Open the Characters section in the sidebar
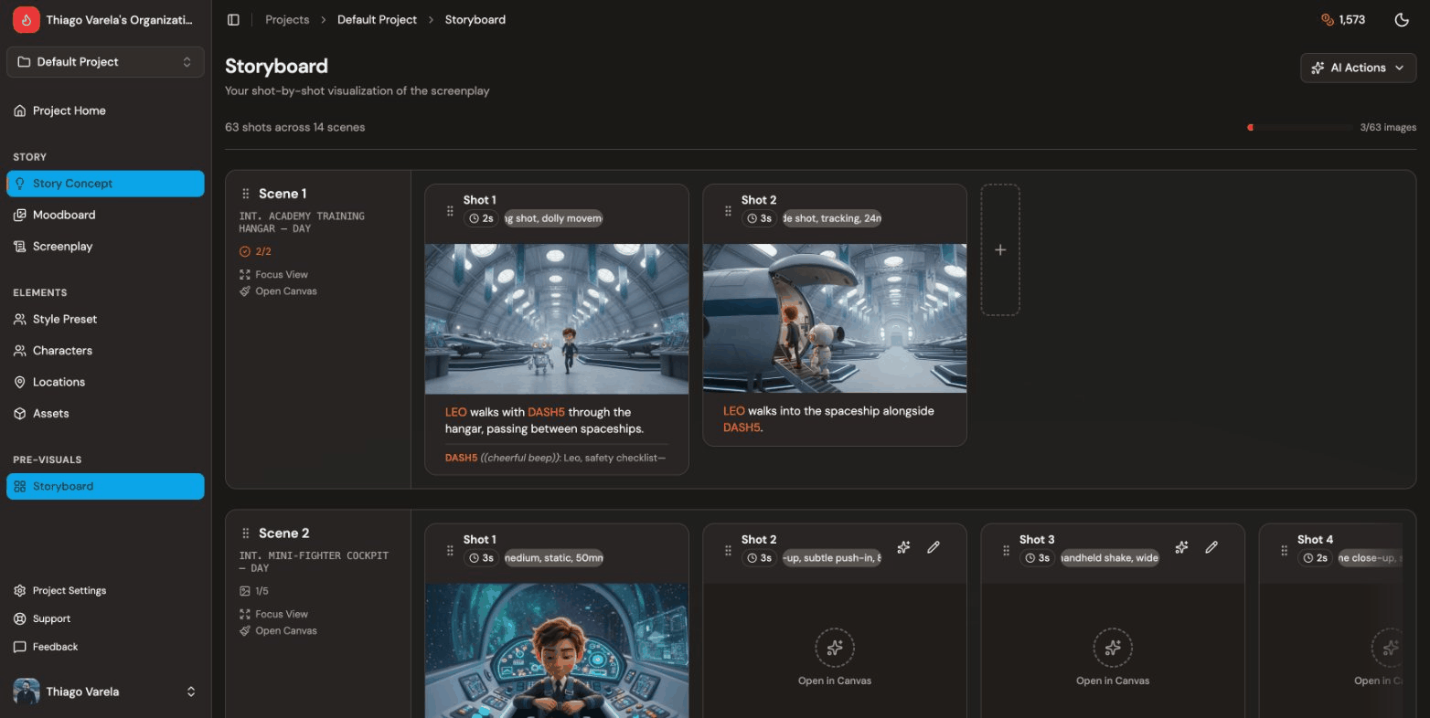The height and width of the screenshot is (718, 1430). [x=61, y=350]
